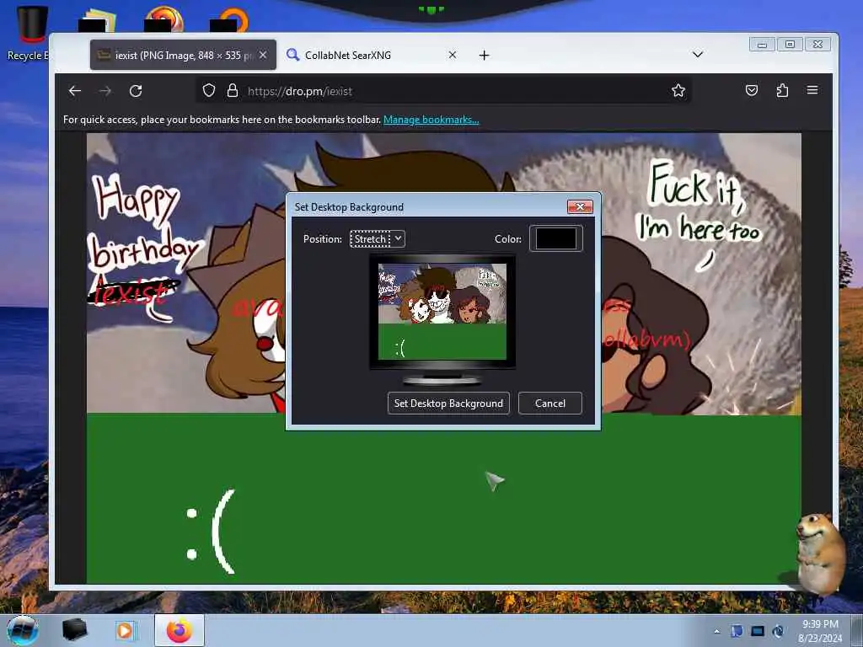List all tabs using the chevron arrow

coord(698,55)
